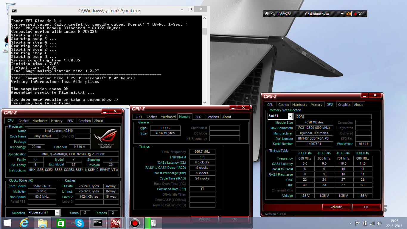Switch middle CPU-Z window to Graphics tab
The image size is (407, 229).
tap(212, 117)
